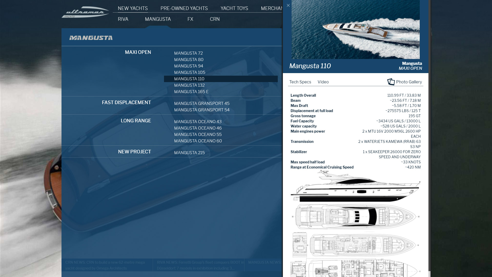The image size is (492, 277).
Task: Click the New Project category heading
Action: tap(135, 152)
